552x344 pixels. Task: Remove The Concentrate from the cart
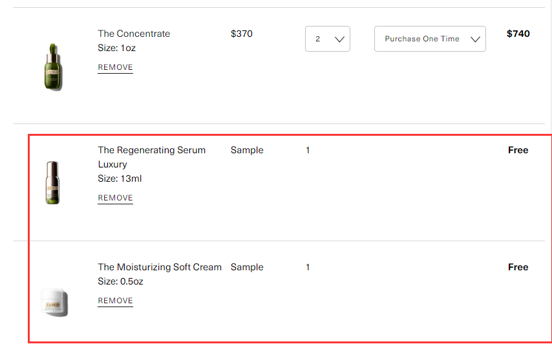coord(115,67)
